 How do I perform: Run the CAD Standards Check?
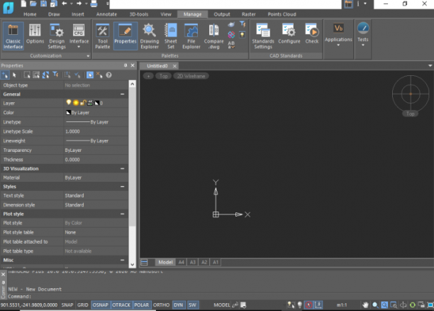click(x=312, y=34)
